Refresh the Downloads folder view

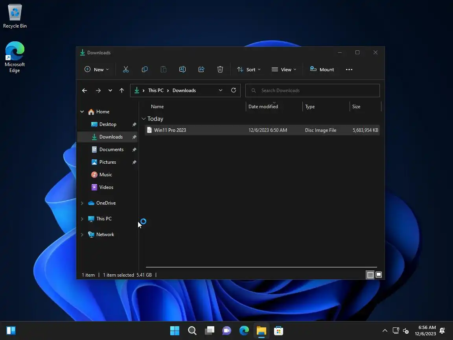click(x=234, y=90)
